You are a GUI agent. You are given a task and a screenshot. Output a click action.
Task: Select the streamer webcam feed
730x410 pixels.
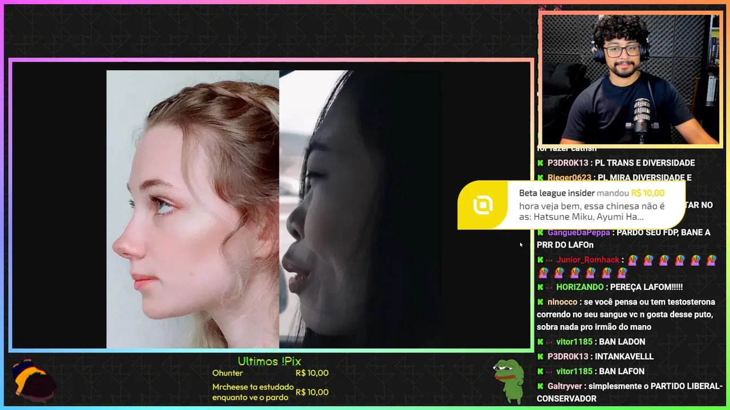(630, 79)
